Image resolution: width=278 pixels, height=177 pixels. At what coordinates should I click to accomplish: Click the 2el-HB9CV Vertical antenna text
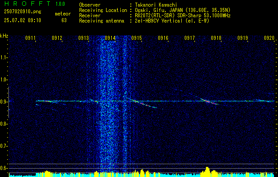point(172,21)
